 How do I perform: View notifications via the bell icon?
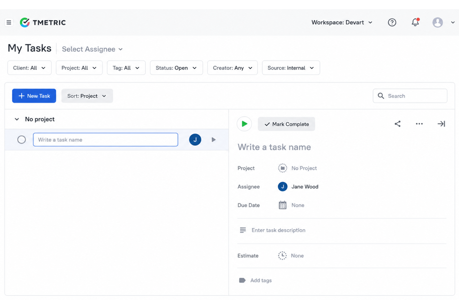tap(415, 22)
